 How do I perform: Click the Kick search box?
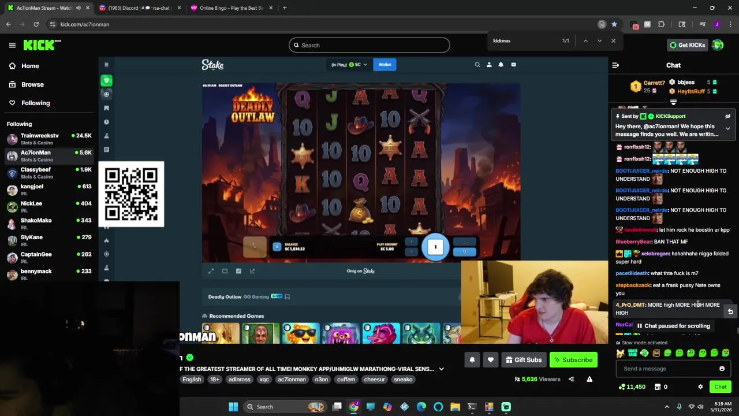(369, 45)
